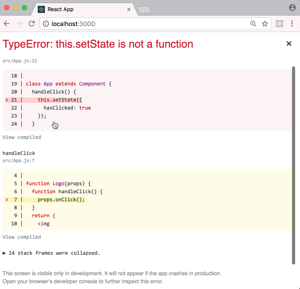Click the 'handleClick() {' line 20
The height and width of the screenshot is (289, 300).
coord(54,92)
